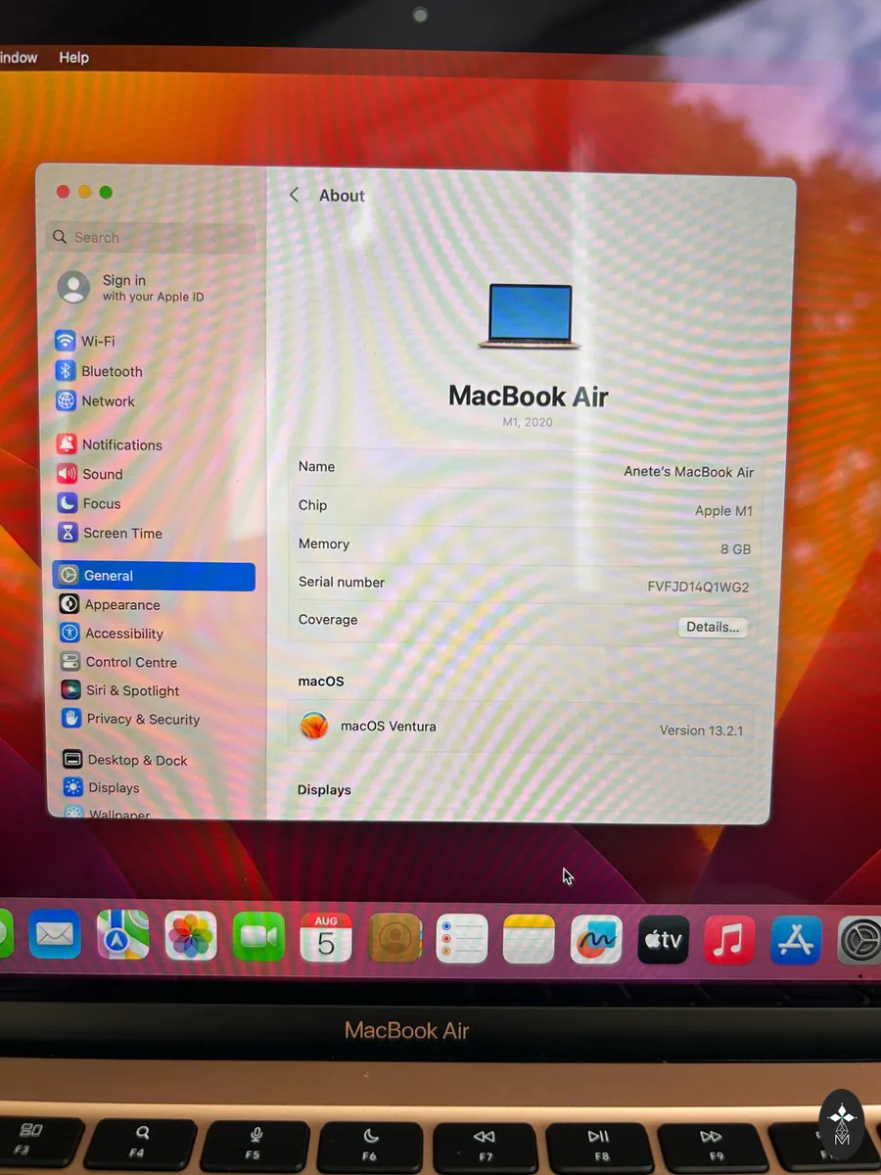This screenshot has width=881, height=1175.
Task: Open Reminders from the Dock
Action: pos(462,939)
